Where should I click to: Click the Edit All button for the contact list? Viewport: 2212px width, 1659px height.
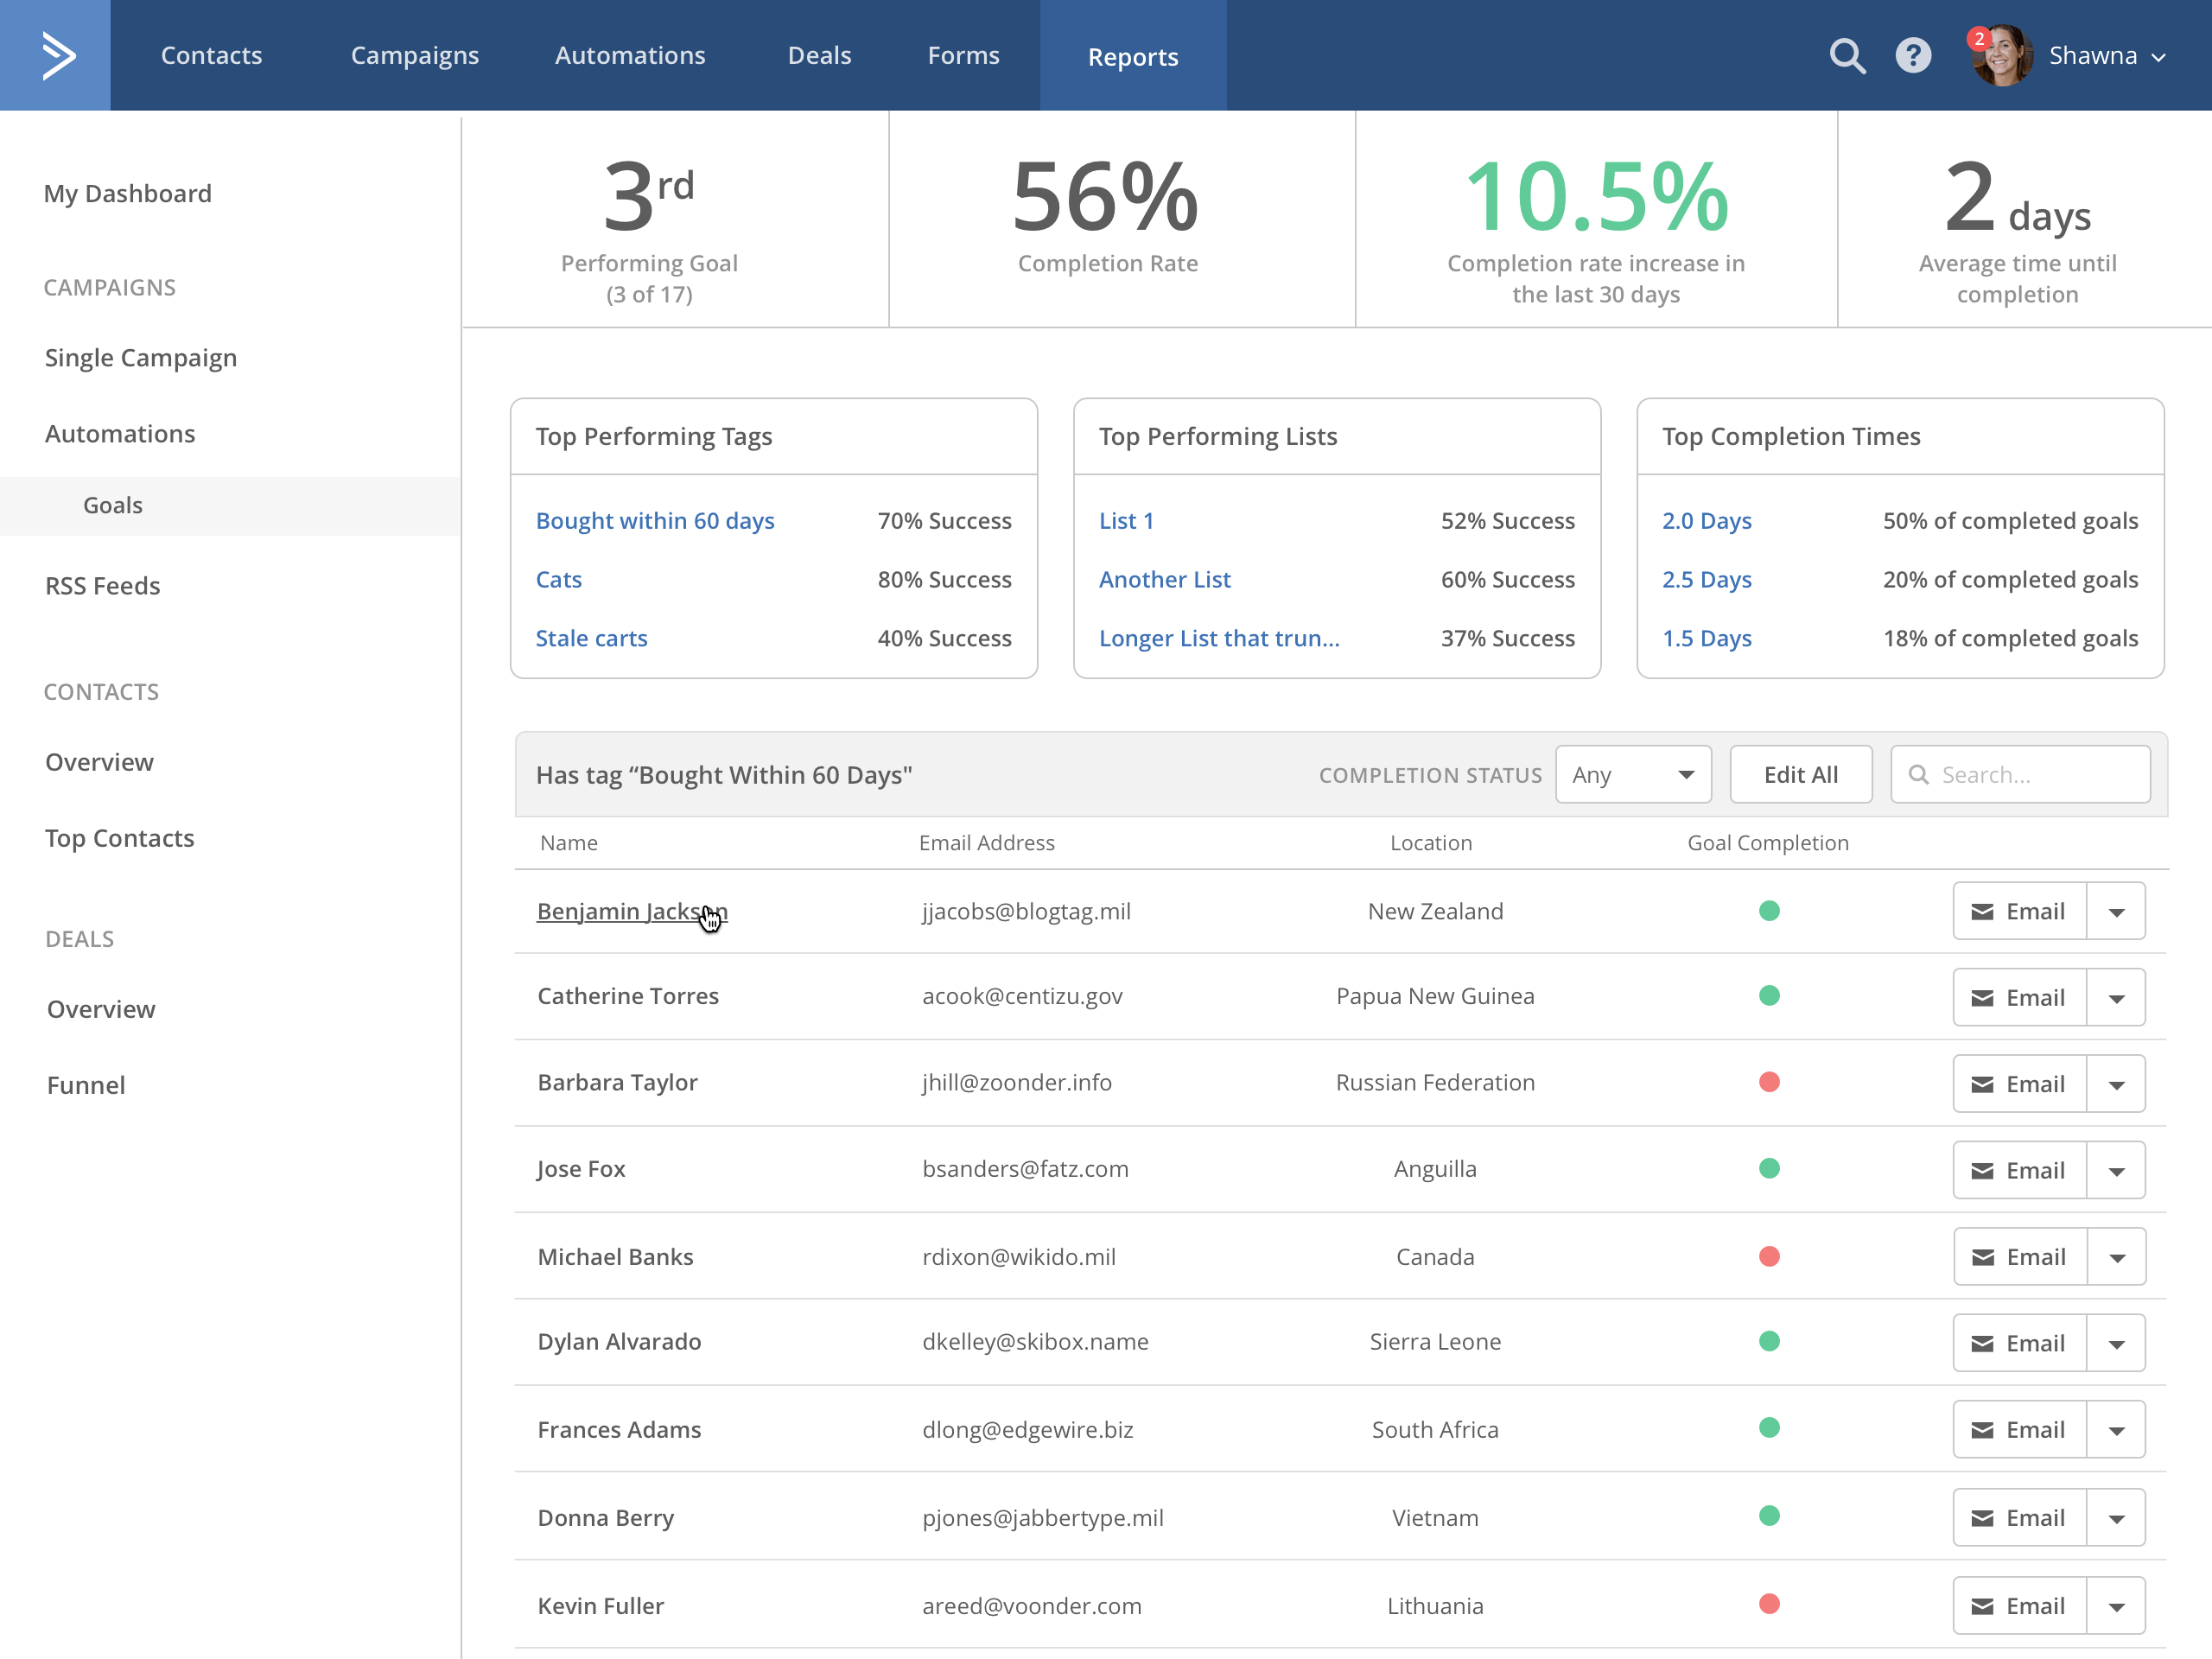[1799, 772]
